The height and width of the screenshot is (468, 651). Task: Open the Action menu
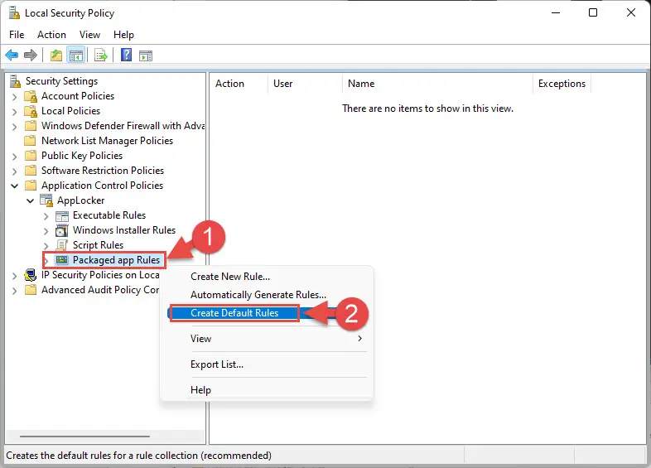(x=51, y=35)
